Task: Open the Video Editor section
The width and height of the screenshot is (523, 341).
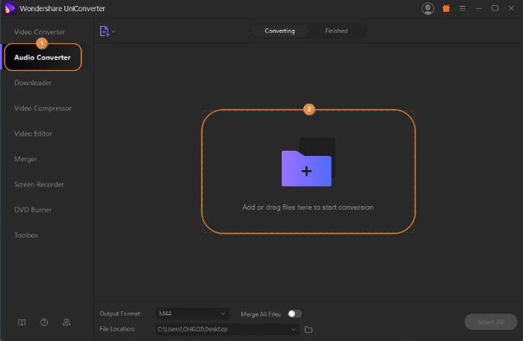Action: tap(33, 134)
